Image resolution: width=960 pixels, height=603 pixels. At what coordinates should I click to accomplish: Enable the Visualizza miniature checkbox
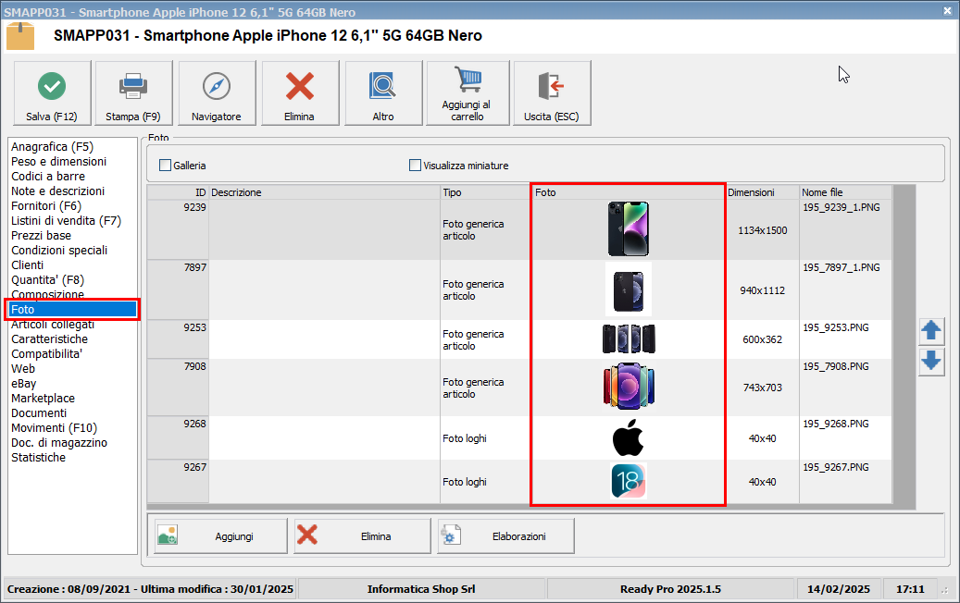[415, 166]
